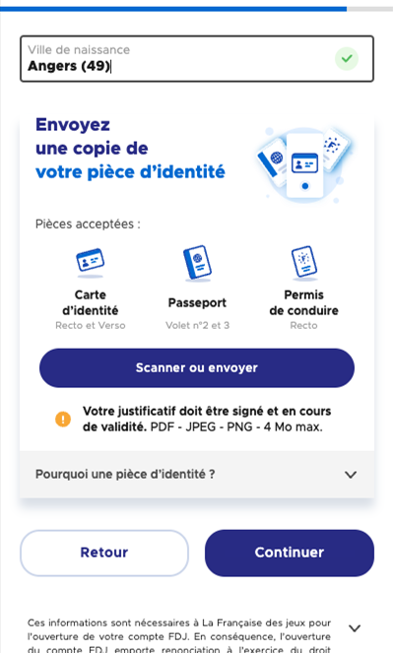
Task: Open the Pourquoi une pièce d'identité section
Action: coord(197,475)
